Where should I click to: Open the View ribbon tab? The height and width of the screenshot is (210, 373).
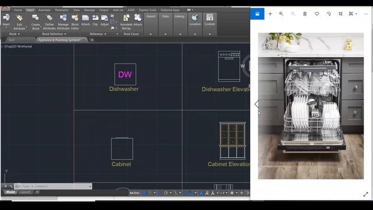tap(76, 10)
